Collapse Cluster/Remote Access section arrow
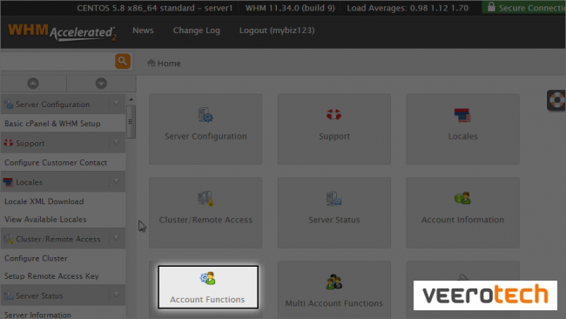This screenshot has height=319, width=566. (x=116, y=238)
